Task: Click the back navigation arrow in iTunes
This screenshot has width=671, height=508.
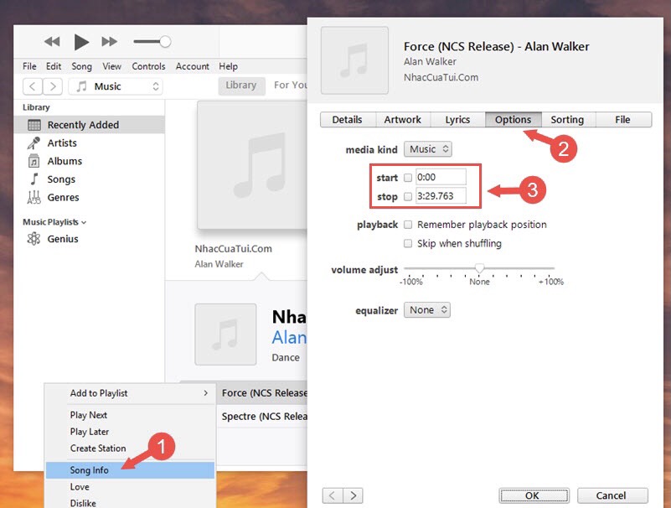Action: pyautogui.click(x=33, y=86)
